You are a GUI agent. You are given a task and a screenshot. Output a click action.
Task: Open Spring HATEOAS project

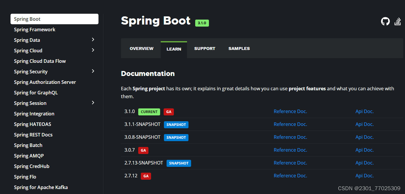point(32,124)
